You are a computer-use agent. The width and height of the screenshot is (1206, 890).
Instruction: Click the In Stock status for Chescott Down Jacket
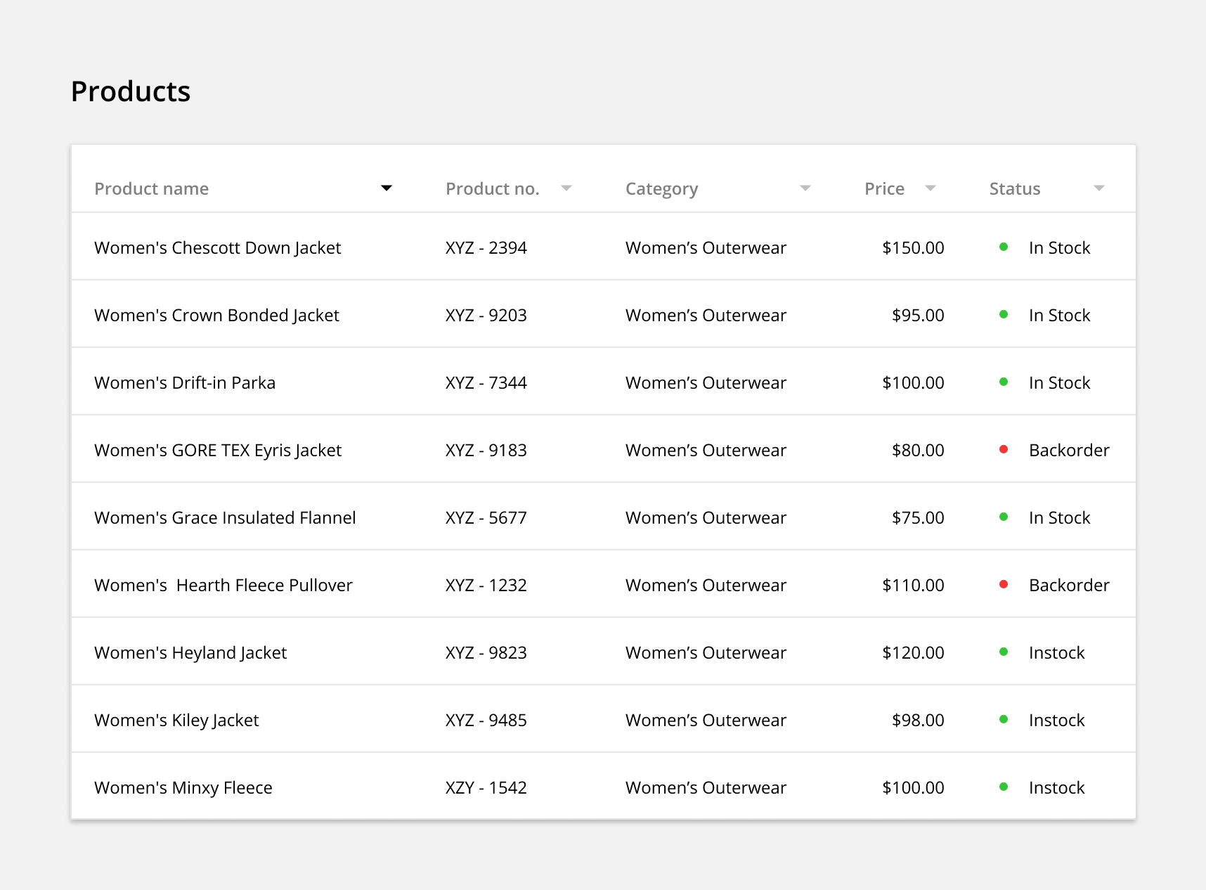[1060, 247]
